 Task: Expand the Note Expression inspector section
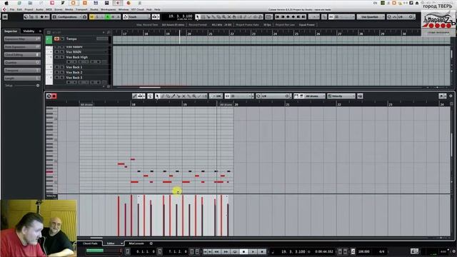(x=22, y=46)
